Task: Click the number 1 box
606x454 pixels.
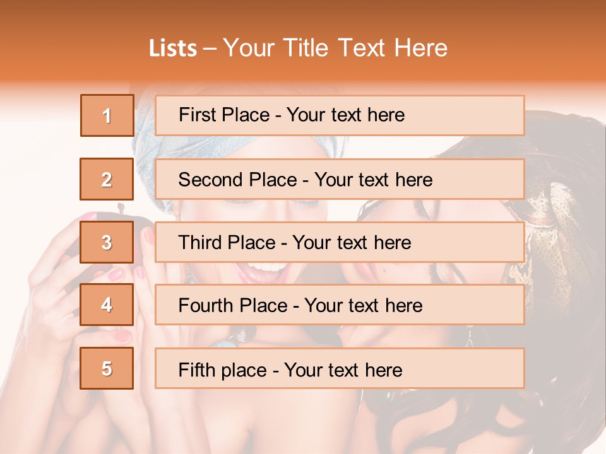Action: click(x=107, y=115)
